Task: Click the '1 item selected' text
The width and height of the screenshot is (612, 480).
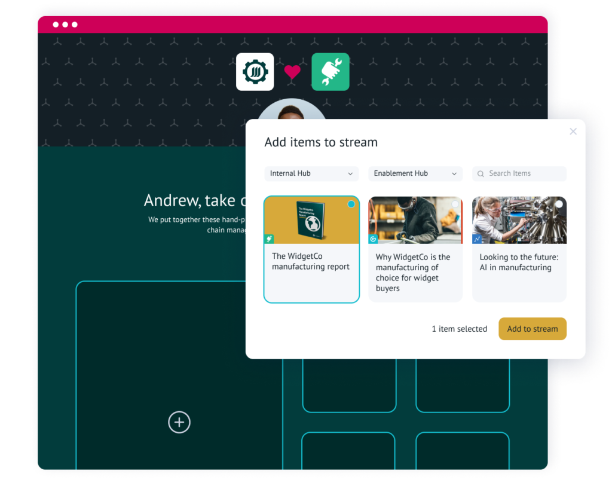Action: coord(459,329)
